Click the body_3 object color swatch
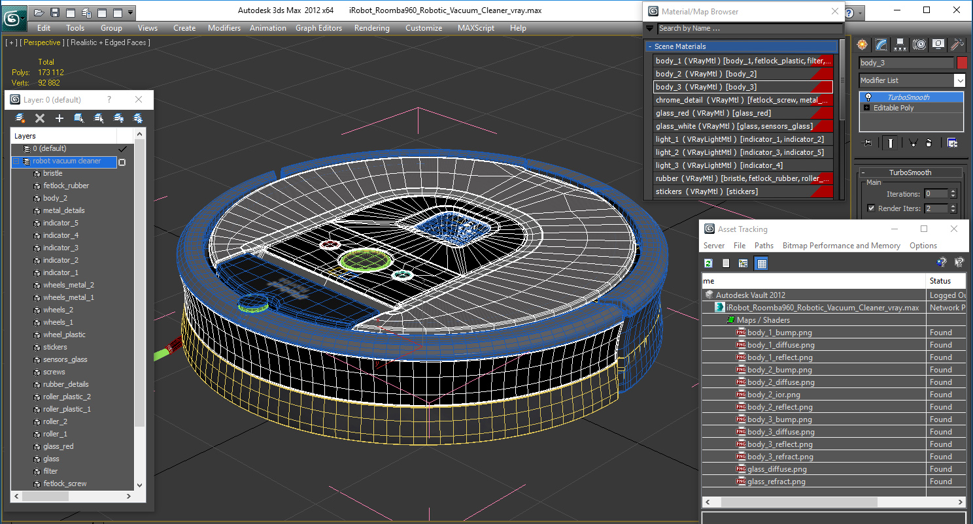 pos(961,63)
